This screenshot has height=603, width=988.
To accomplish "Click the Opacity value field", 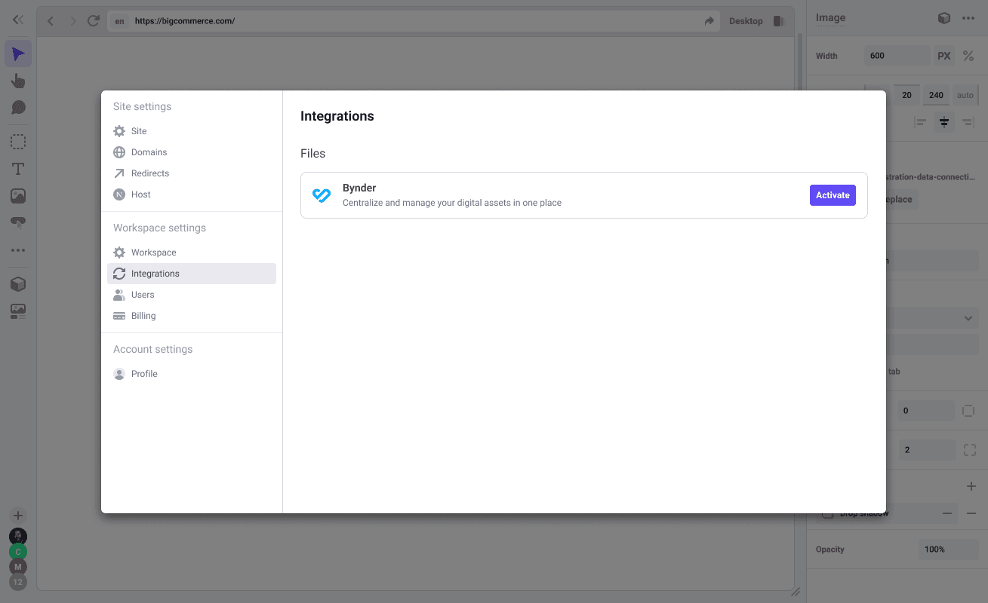I will coord(948,549).
